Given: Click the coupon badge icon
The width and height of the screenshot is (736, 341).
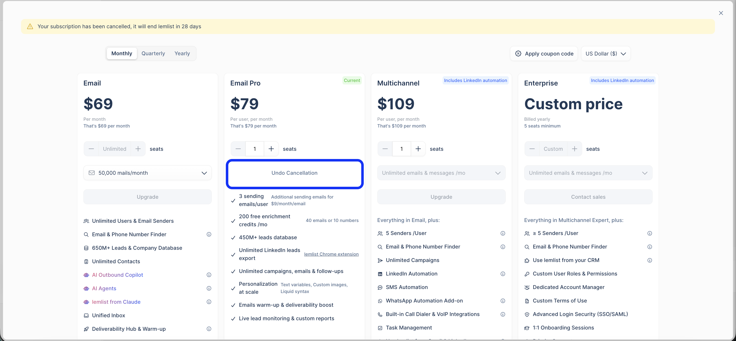Looking at the screenshot, I should 518,54.
